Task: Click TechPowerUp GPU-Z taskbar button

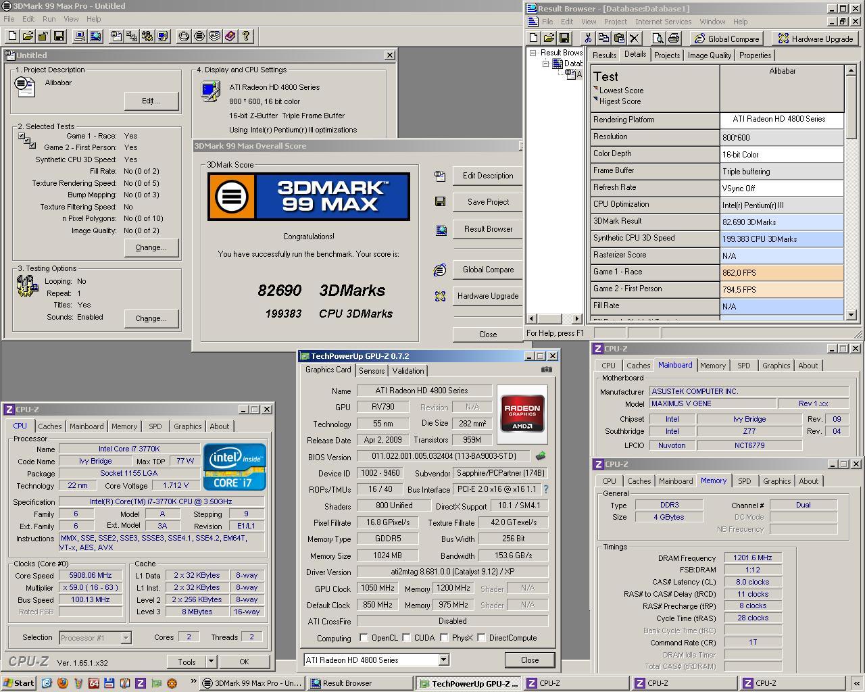Action: pyautogui.click(x=468, y=683)
